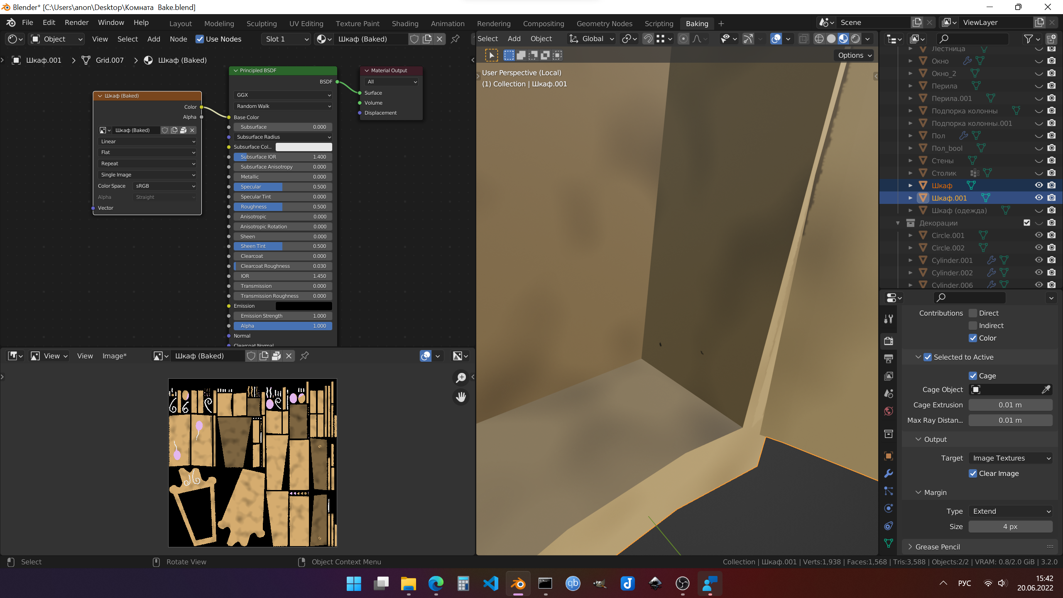The width and height of the screenshot is (1063, 598).
Task: Open the Render properties tab icon
Action: (889, 341)
